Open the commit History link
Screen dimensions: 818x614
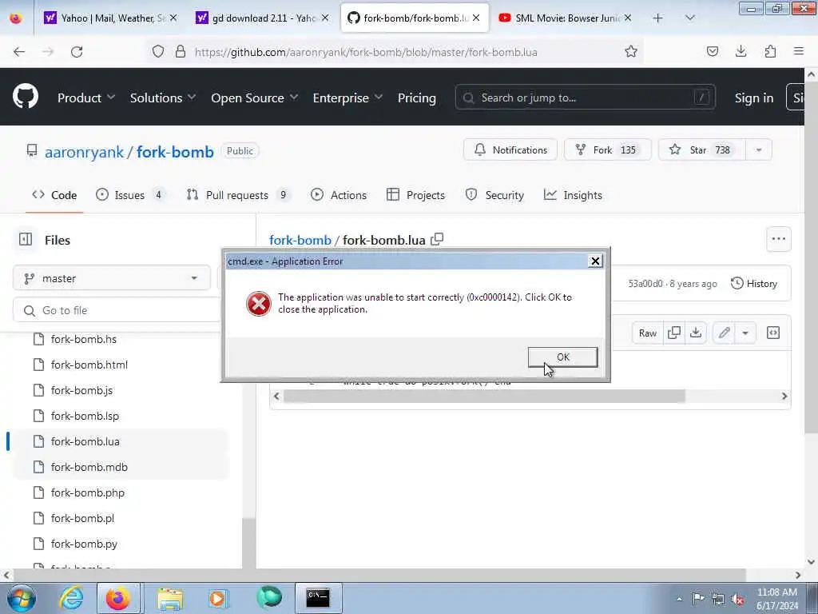[754, 284]
